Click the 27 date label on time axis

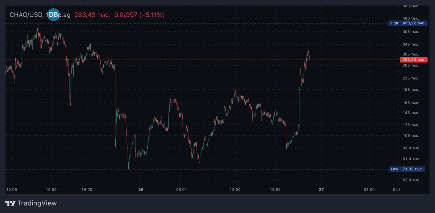pyautogui.click(x=321, y=189)
